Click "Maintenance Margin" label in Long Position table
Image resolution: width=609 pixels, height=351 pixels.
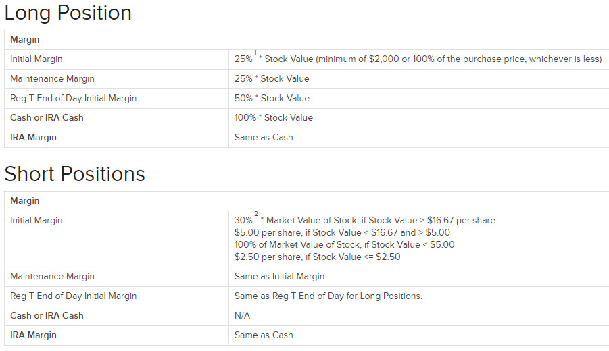tap(53, 79)
